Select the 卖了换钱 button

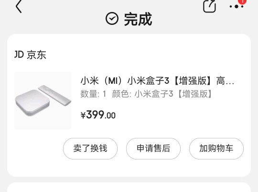pyautogui.click(x=90, y=148)
